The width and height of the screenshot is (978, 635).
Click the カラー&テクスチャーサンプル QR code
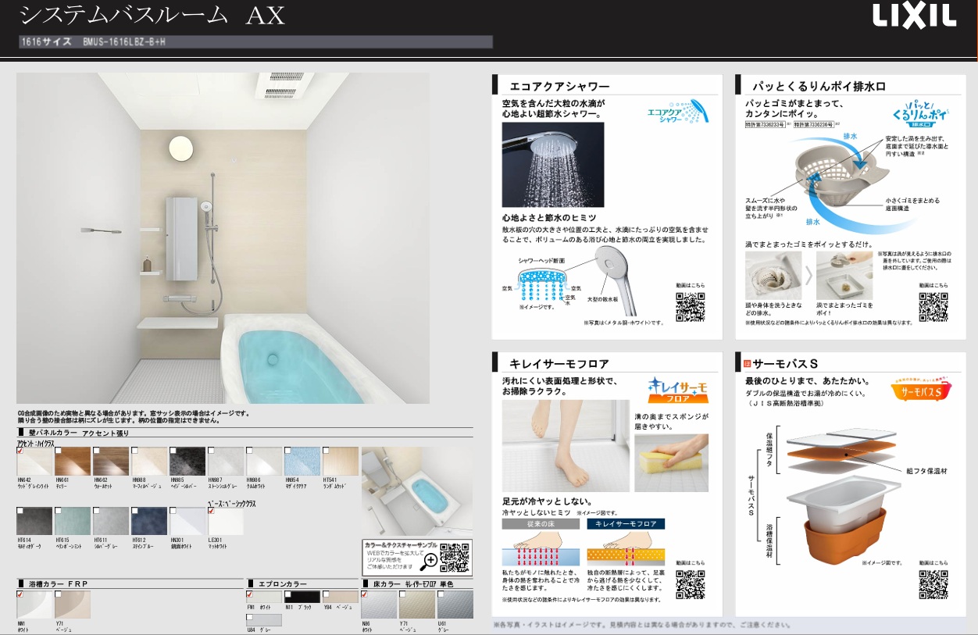click(455, 558)
